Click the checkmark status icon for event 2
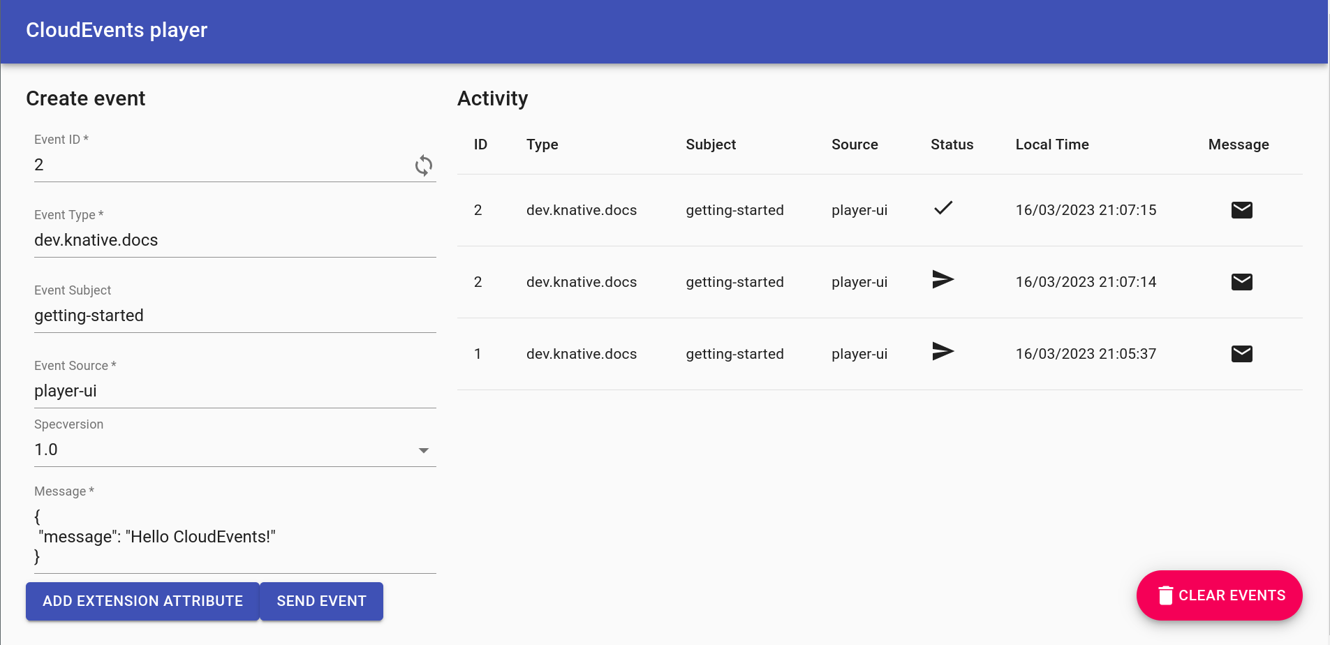The height and width of the screenshot is (645, 1330). click(x=943, y=209)
